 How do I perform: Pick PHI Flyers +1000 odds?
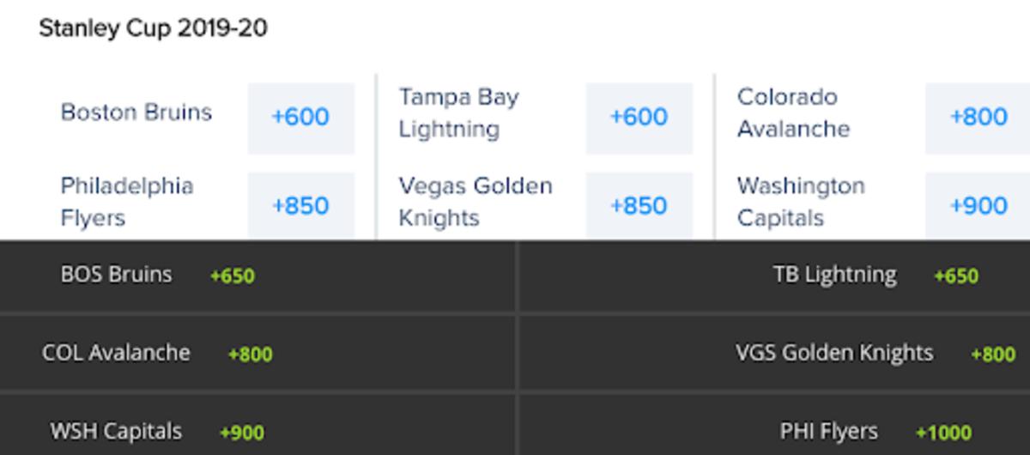coord(942,433)
